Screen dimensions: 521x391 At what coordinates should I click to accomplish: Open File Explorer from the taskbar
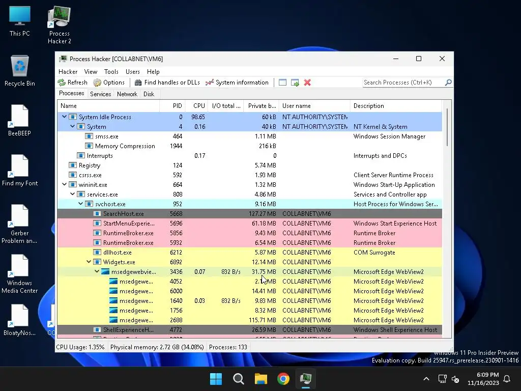[x=261, y=379]
